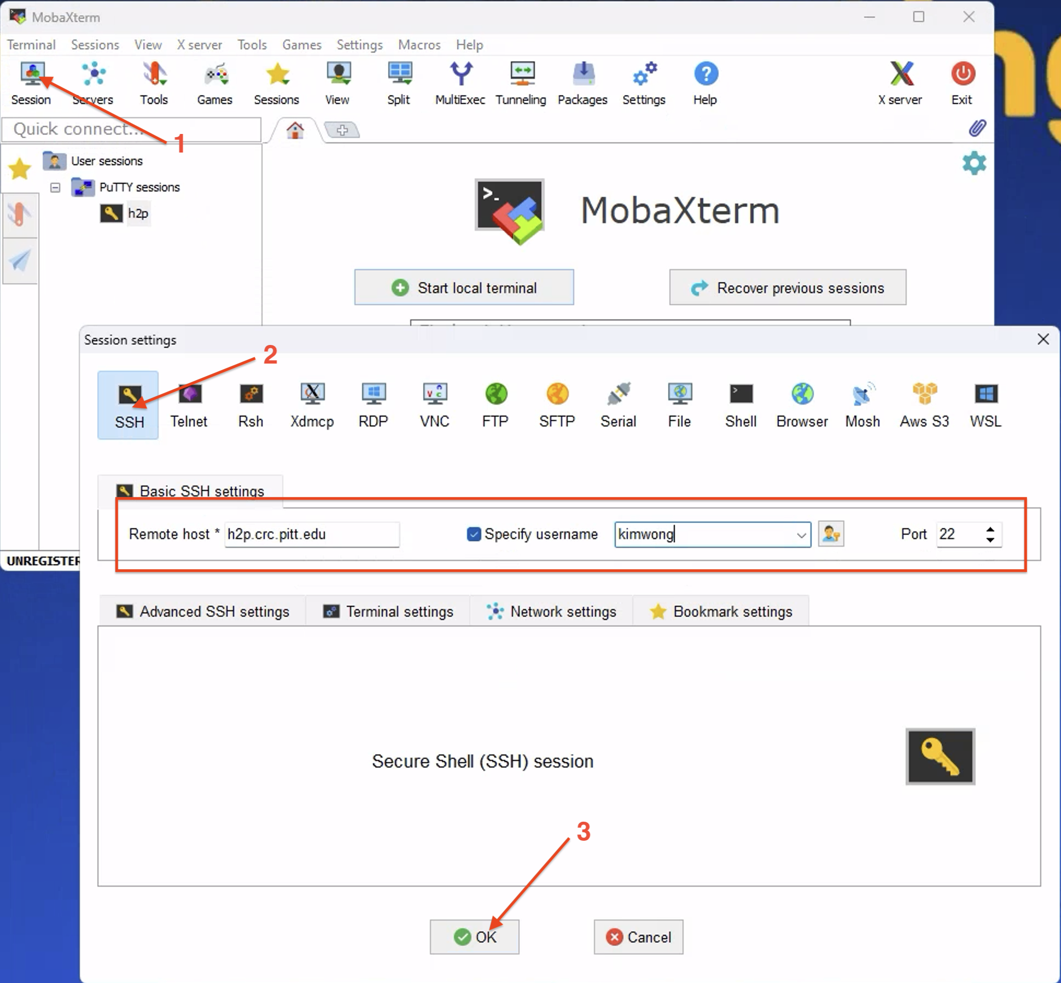Select the Rsh session type

pos(251,405)
